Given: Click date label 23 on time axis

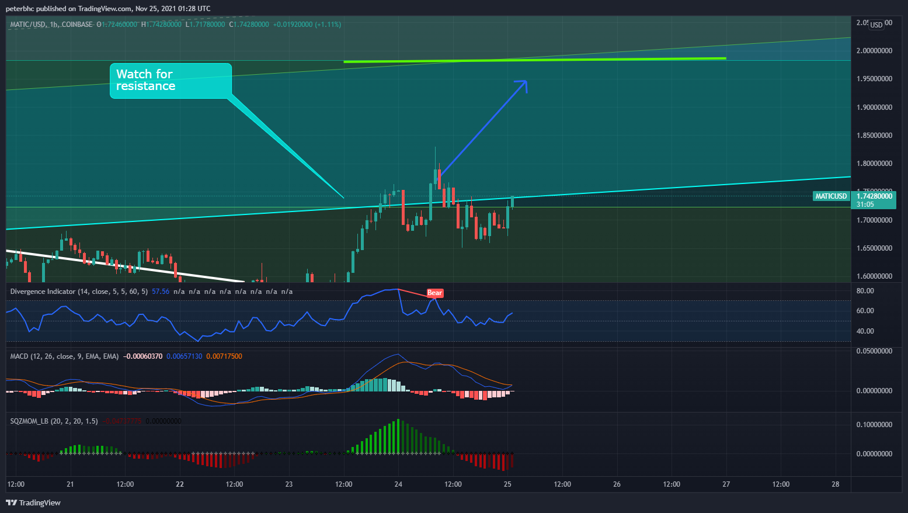Looking at the screenshot, I should [289, 484].
